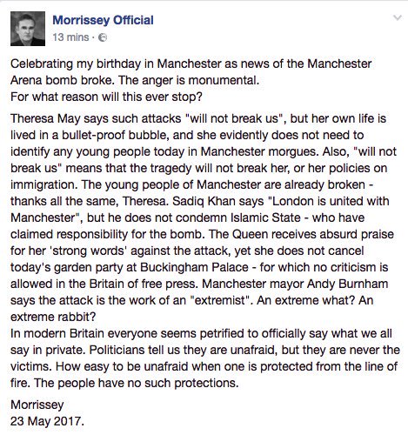Click 'Arena bomb broke. The anger is monumental.'
Viewport: 408px width, 435px height.
click(x=135, y=80)
